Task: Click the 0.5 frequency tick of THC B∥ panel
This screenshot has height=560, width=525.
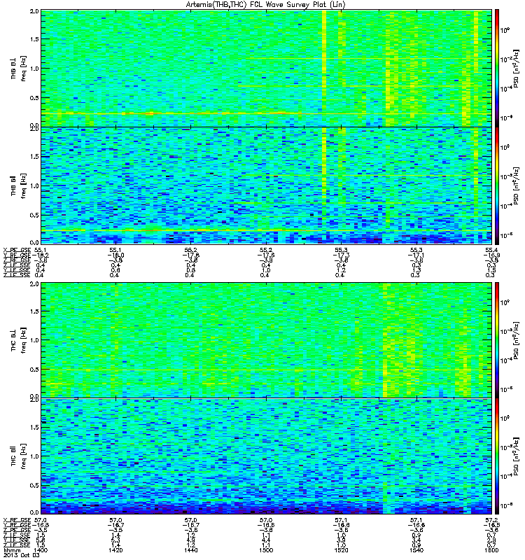Action: [x=34, y=485]
